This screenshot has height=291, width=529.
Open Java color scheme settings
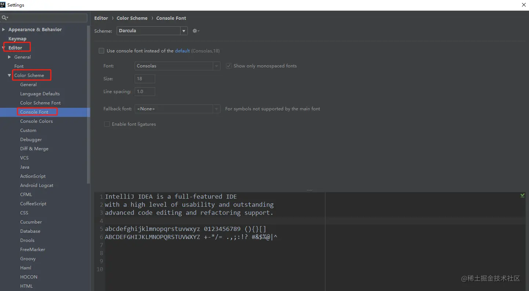[25, 167]
